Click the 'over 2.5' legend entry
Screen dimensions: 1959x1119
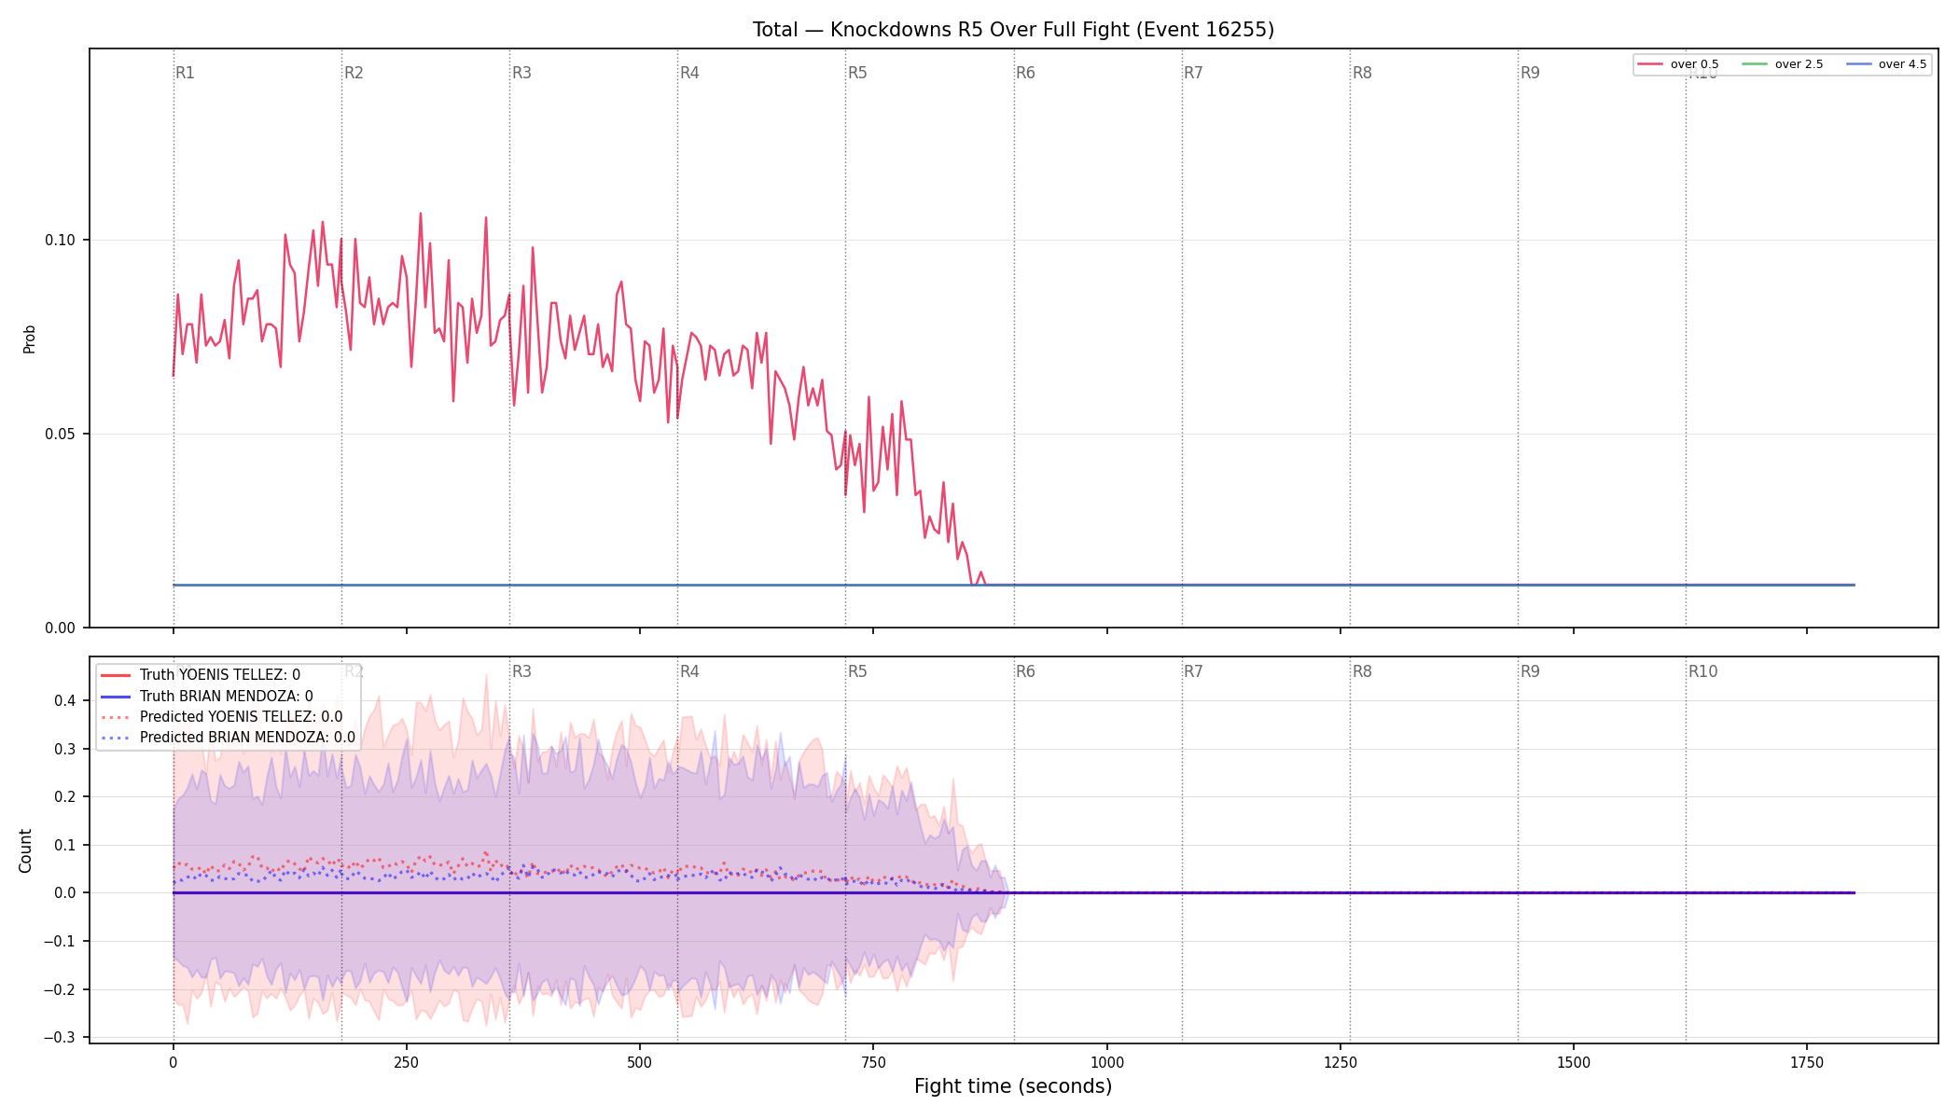1782,64
